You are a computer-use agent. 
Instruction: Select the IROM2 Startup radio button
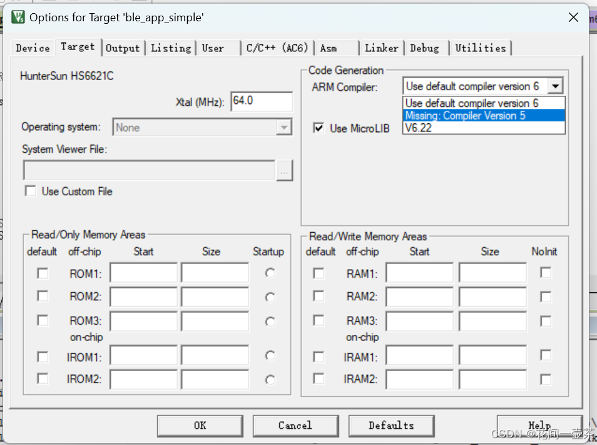pos(270,380)
